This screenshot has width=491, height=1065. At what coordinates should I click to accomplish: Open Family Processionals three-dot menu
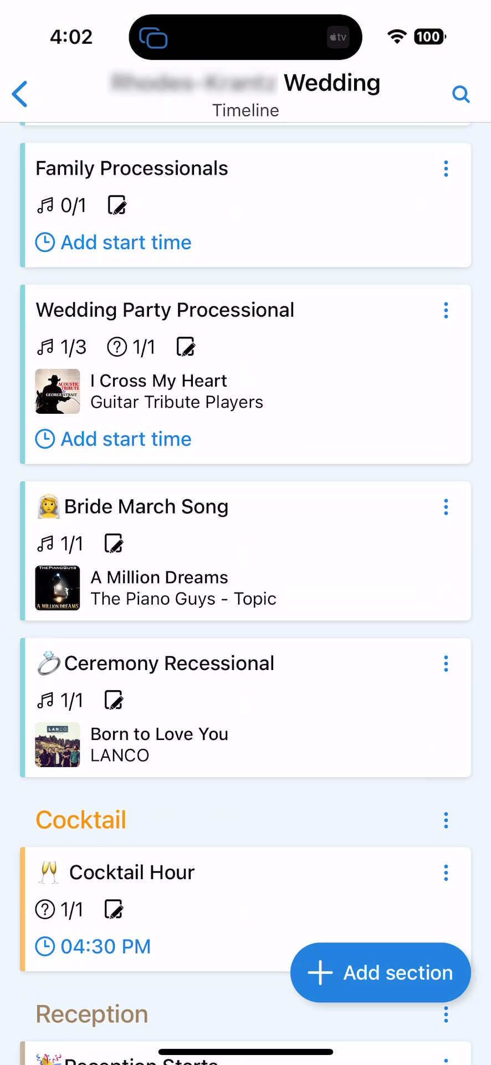click(x=446, y=169)
